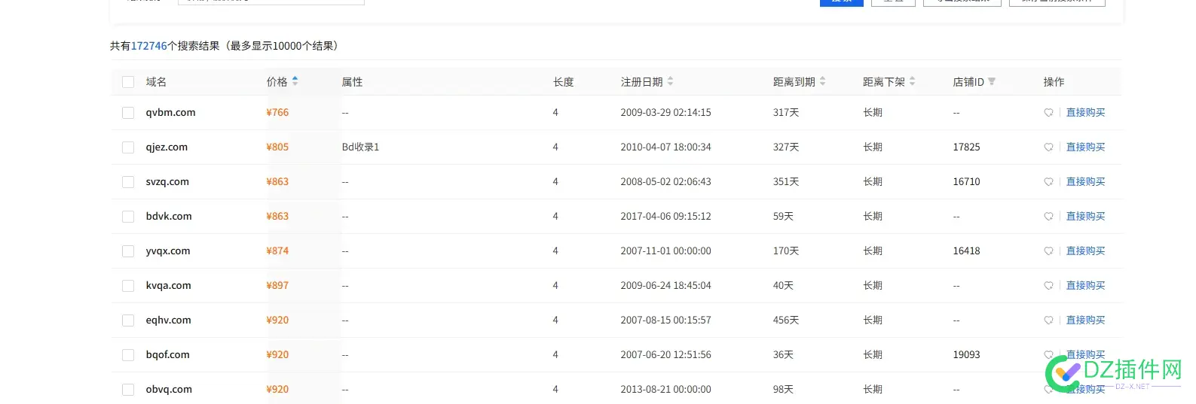
Task: Open the 店铺ID filter icon
Action: coord(992,81)
